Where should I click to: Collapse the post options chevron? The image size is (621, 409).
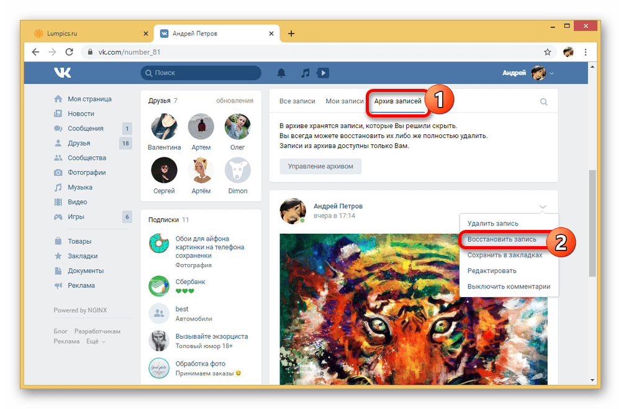(x=543, y=206)
